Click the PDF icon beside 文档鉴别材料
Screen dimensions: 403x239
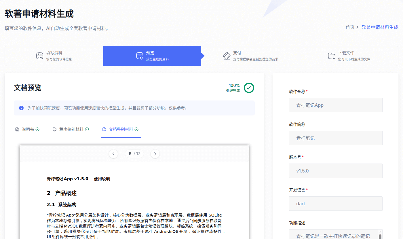(104, 130)
